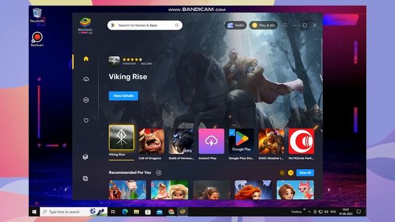
Task: Open the Recycle Bin desktop icon
Action: tap(37, 15)
